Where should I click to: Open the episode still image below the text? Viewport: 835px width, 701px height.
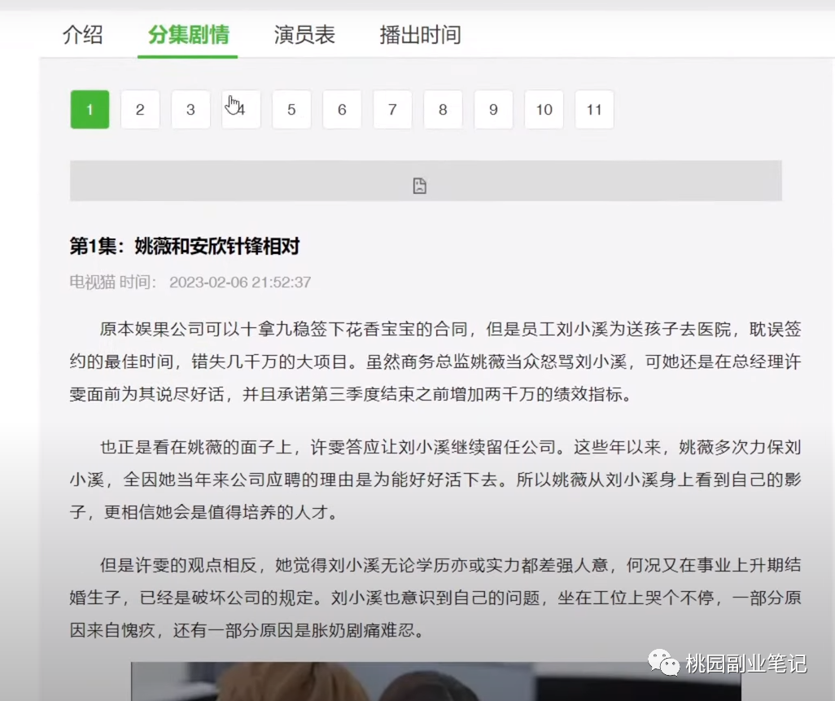coord(435,681)
